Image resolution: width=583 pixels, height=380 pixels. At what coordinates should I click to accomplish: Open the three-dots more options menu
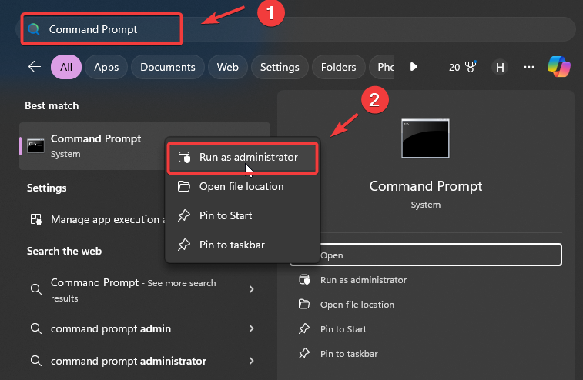pyautogui.click(x=529, y=67)
